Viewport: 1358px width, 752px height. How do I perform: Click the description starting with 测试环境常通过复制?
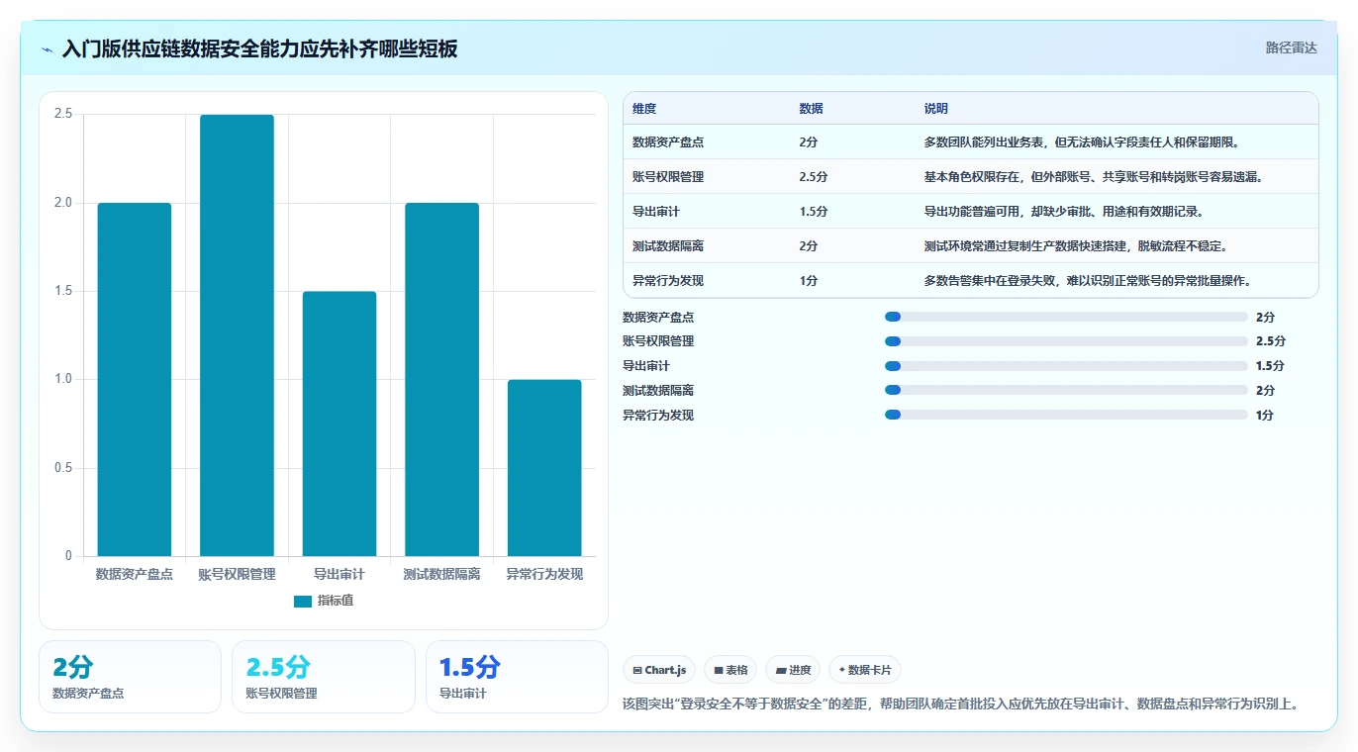point(1076,246)
